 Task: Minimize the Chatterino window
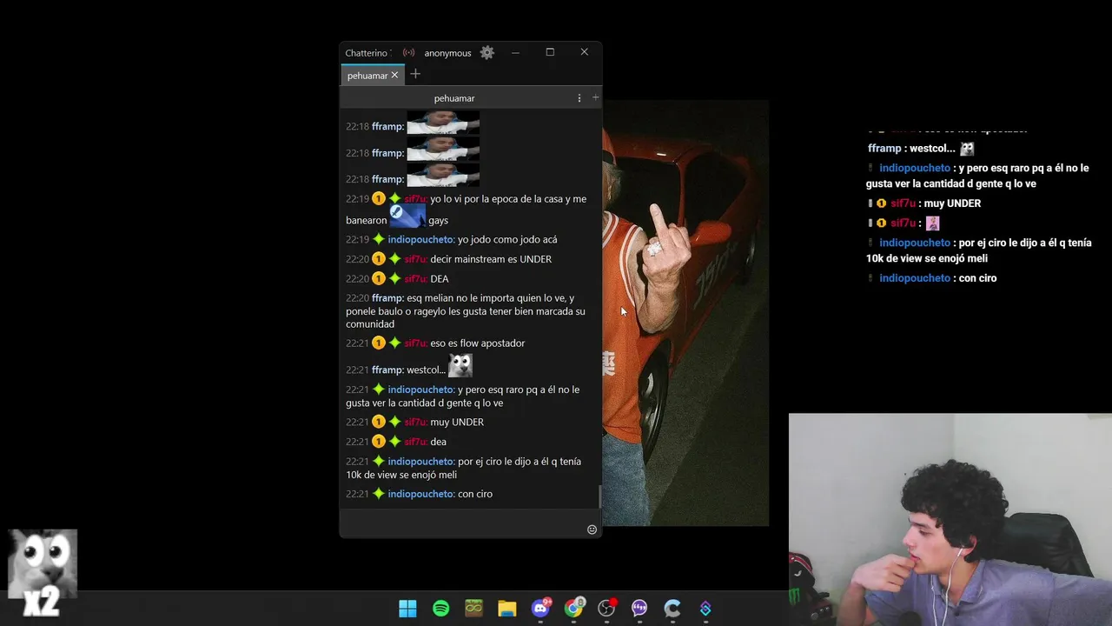coord(515,52)
